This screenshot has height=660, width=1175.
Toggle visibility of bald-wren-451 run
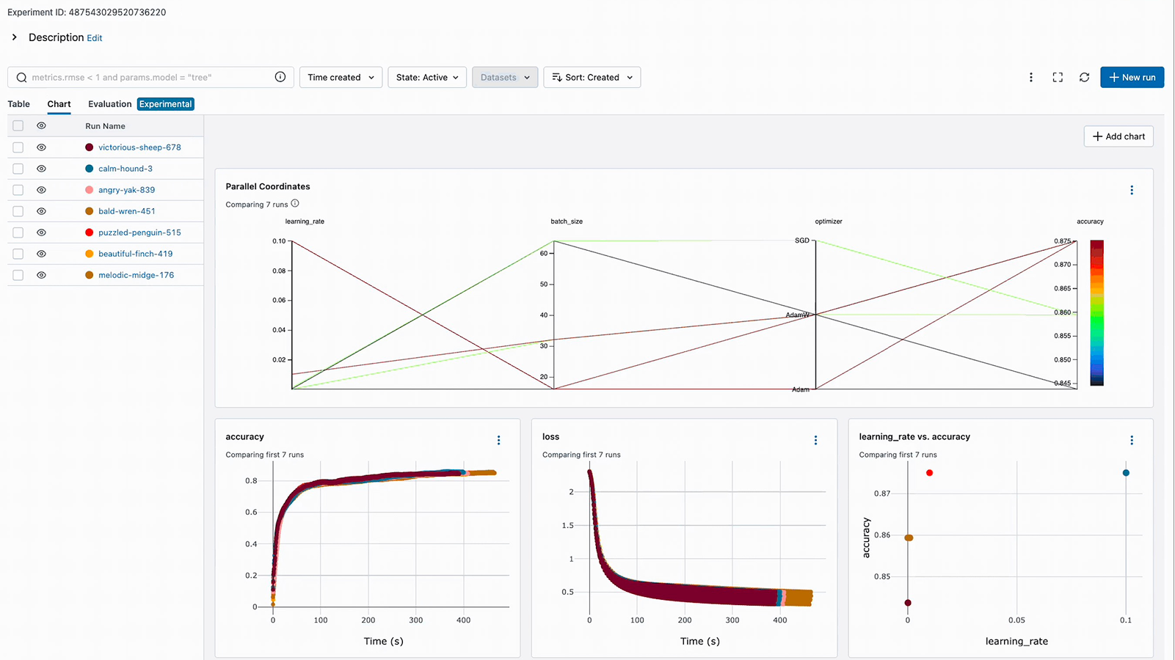point(41,210)
